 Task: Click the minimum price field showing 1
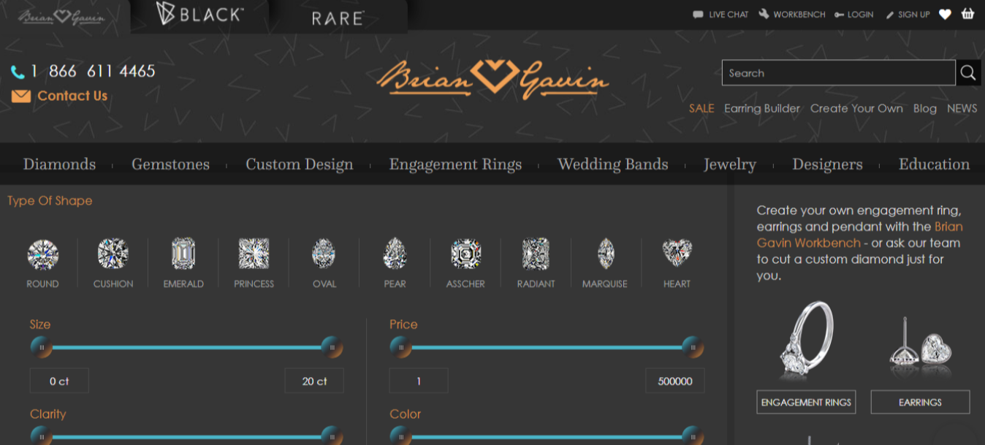click(419, 381)
